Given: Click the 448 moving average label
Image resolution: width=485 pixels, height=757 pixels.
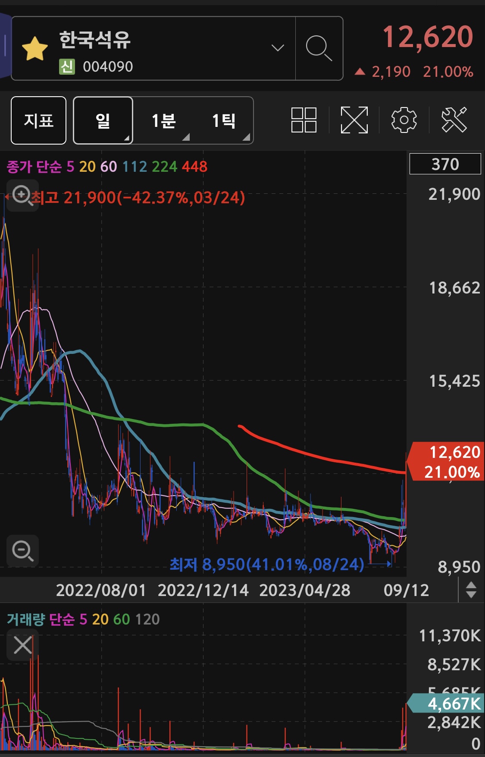Looking at the screenshot, I should pos(194,167).
